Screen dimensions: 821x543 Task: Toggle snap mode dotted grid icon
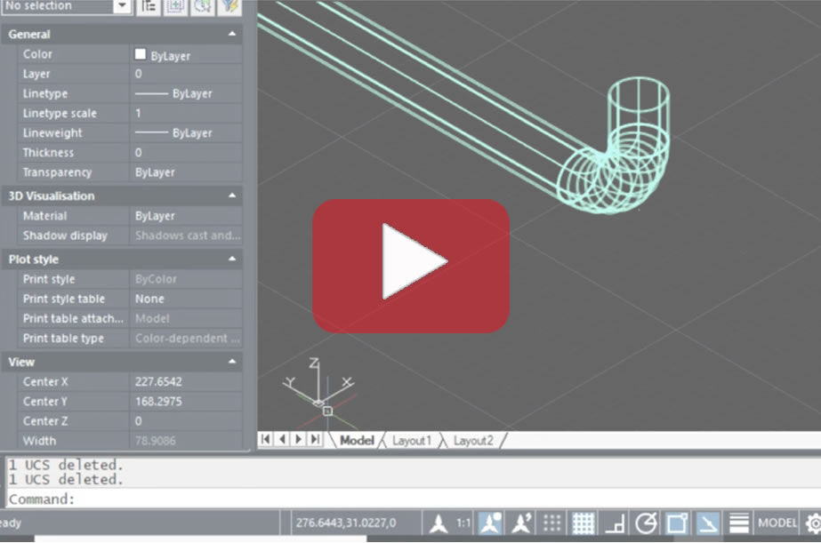tap(552, 523)
